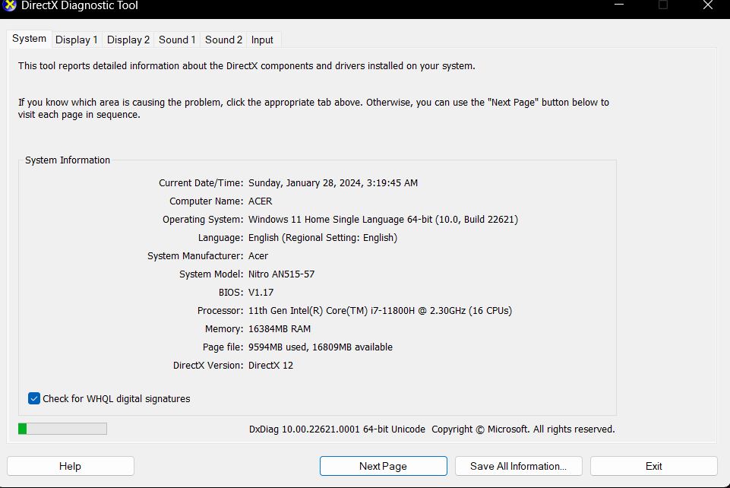Select the System tab
Viewport: 730px width, 488px height.
click(x=29, y=39)
